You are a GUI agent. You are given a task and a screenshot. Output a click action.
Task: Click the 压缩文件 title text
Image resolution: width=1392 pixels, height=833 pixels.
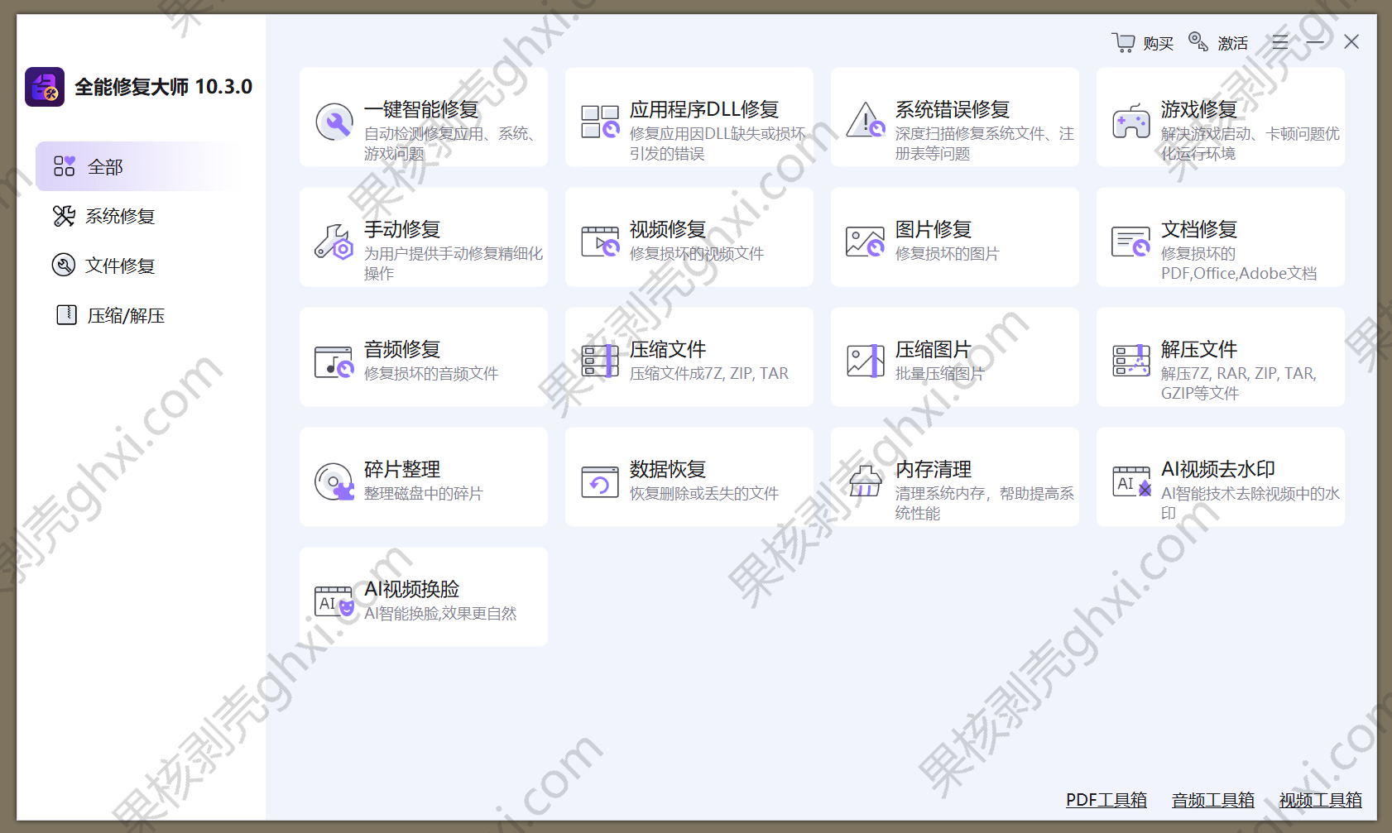[668, 349]
